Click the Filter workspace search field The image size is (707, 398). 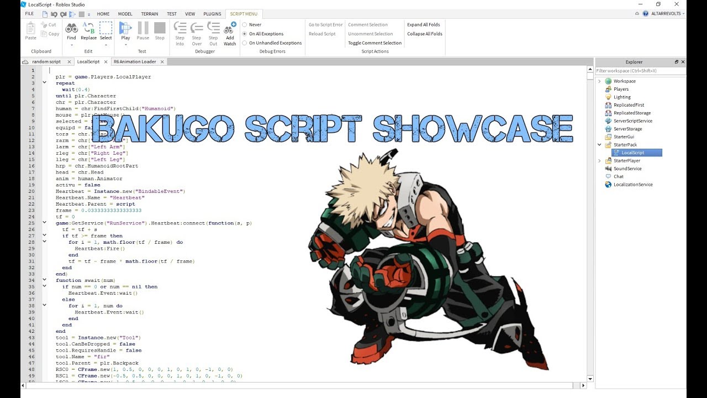[640, 71]
